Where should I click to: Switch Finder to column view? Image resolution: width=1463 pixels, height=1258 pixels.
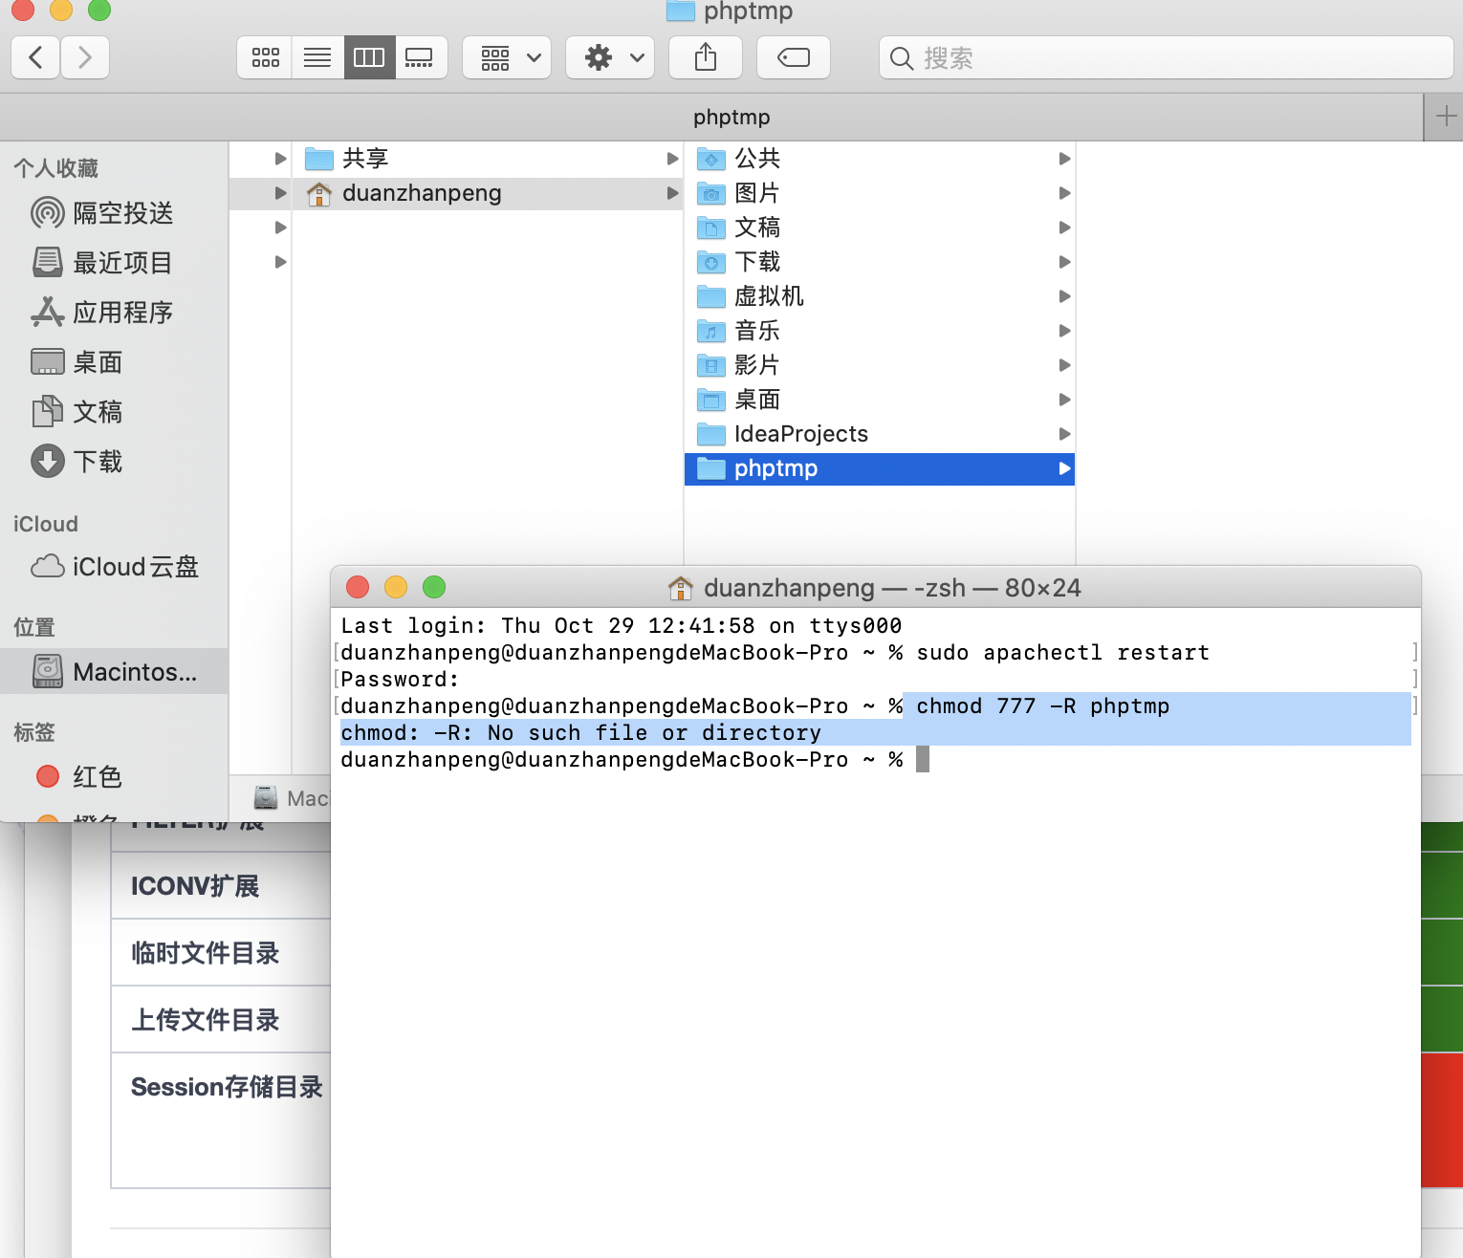(369, 57)
